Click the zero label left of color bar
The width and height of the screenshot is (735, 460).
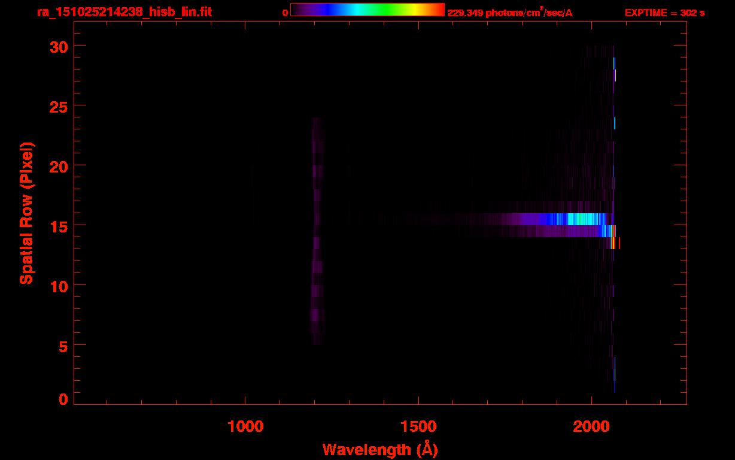285,13
